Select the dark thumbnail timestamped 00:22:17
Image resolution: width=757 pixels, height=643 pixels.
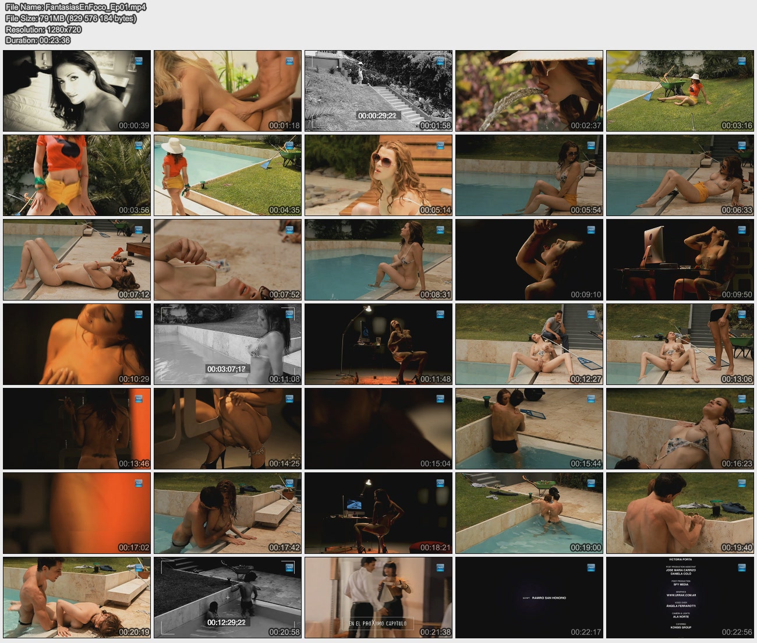coord(529,597)
